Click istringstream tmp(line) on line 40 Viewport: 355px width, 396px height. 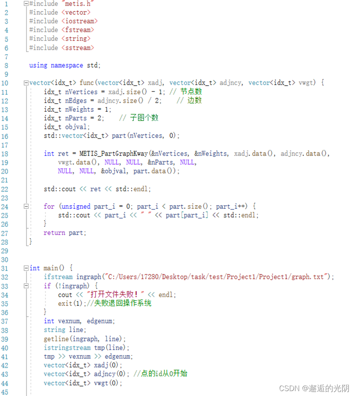85,348
